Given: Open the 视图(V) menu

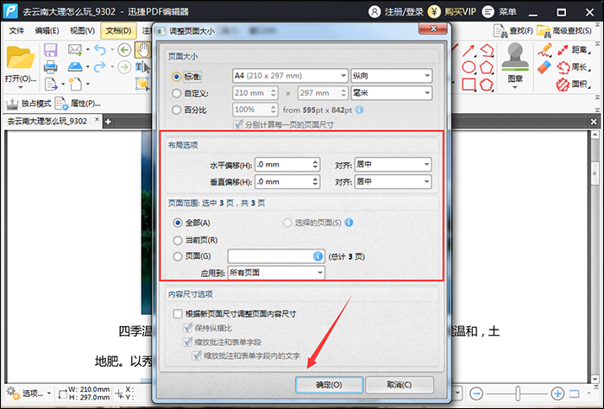Looking at the screenshot, I should point(83,30).
